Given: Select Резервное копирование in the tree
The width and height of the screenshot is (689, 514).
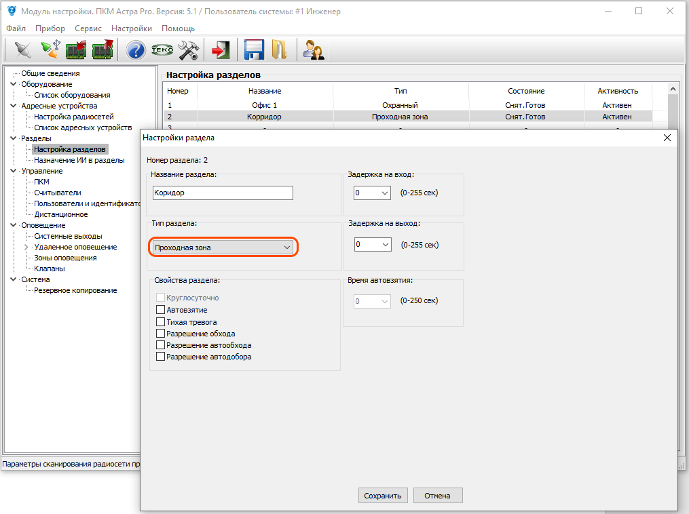Looking at the screenshot, I should 75,291.
